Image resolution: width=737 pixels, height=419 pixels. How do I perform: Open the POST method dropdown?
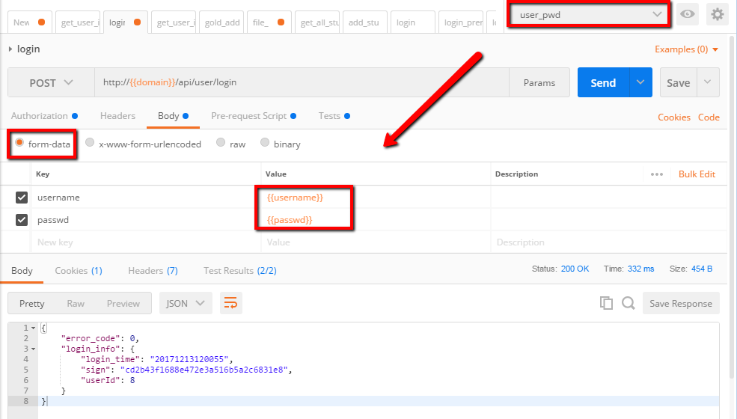tap(51, 83)
